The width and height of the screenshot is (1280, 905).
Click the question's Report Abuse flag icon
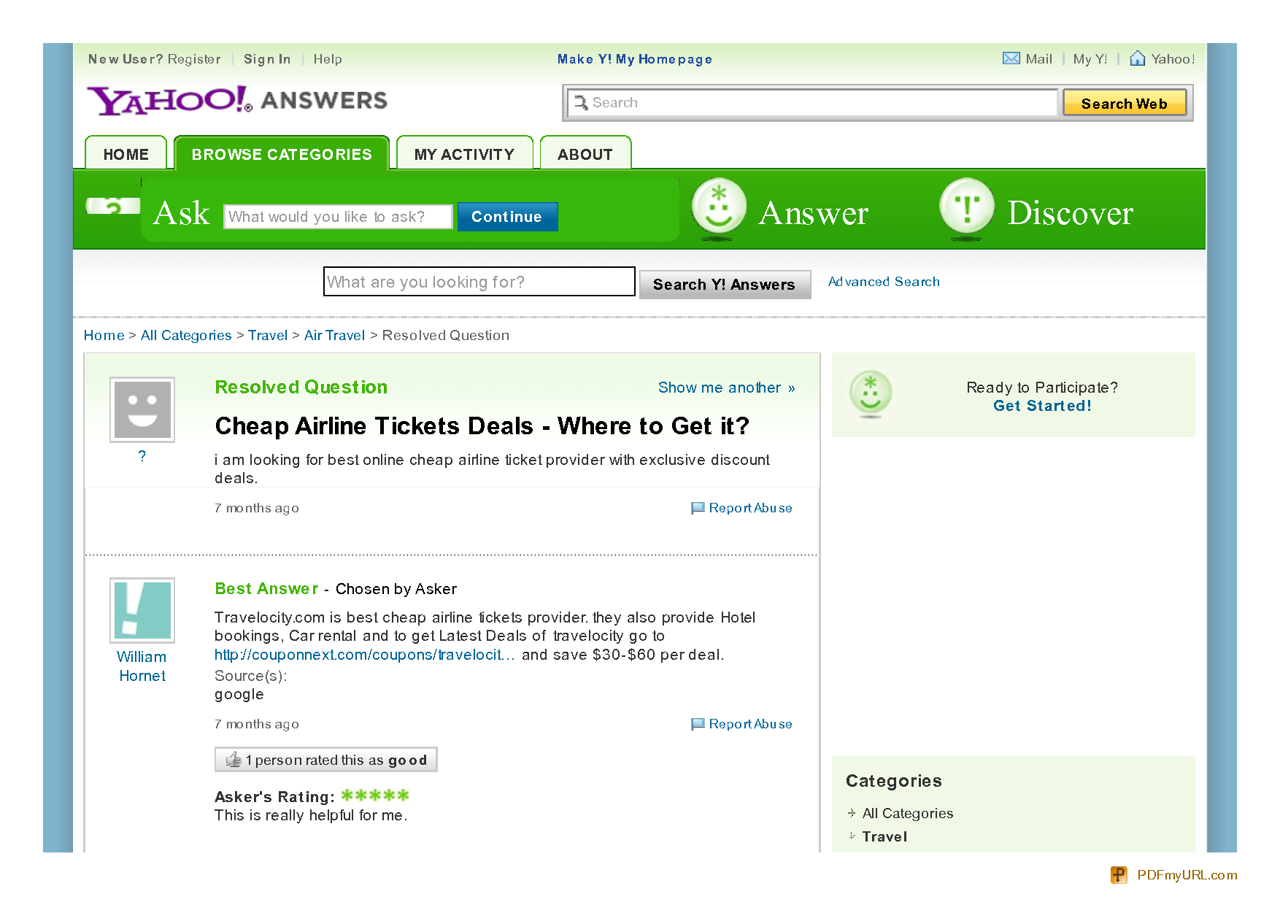698,508
